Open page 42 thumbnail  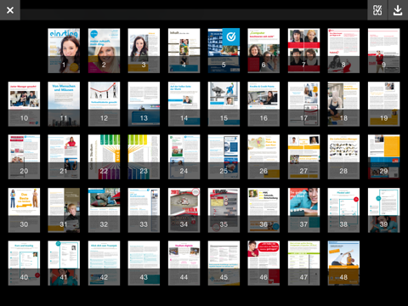click(x=104, y=263)
